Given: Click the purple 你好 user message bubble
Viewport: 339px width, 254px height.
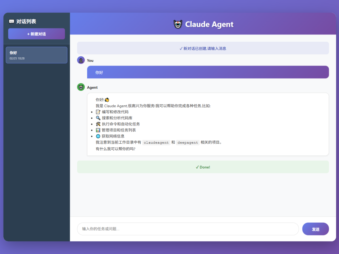Looking at the screenshot, I should [208, 72].
